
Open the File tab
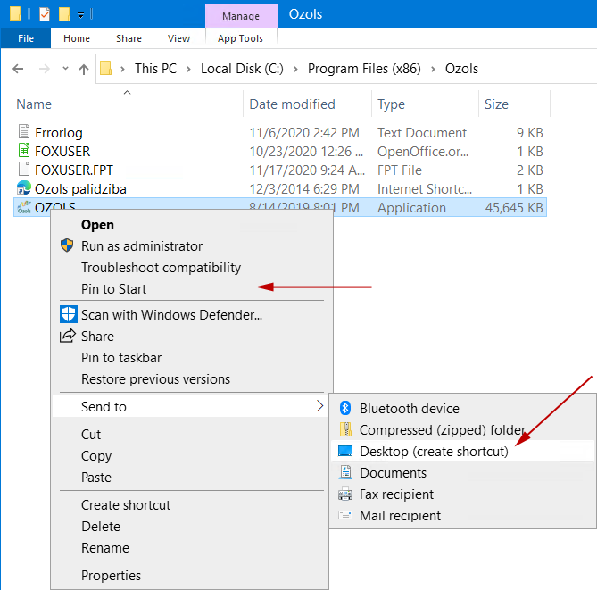coord(26,38)
